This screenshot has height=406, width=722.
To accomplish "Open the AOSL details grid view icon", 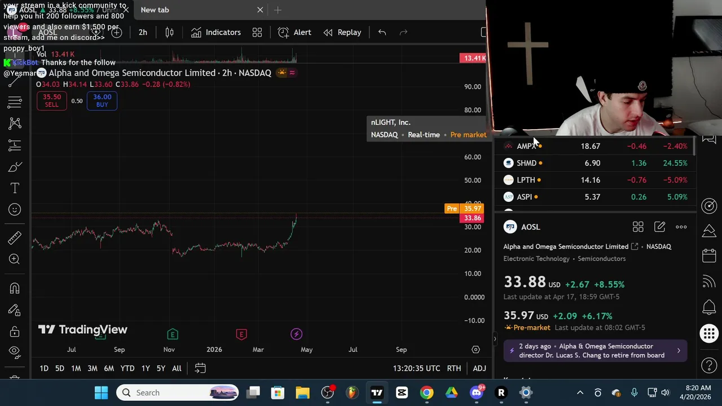I will pyautogui.click(x=638, y=227).
